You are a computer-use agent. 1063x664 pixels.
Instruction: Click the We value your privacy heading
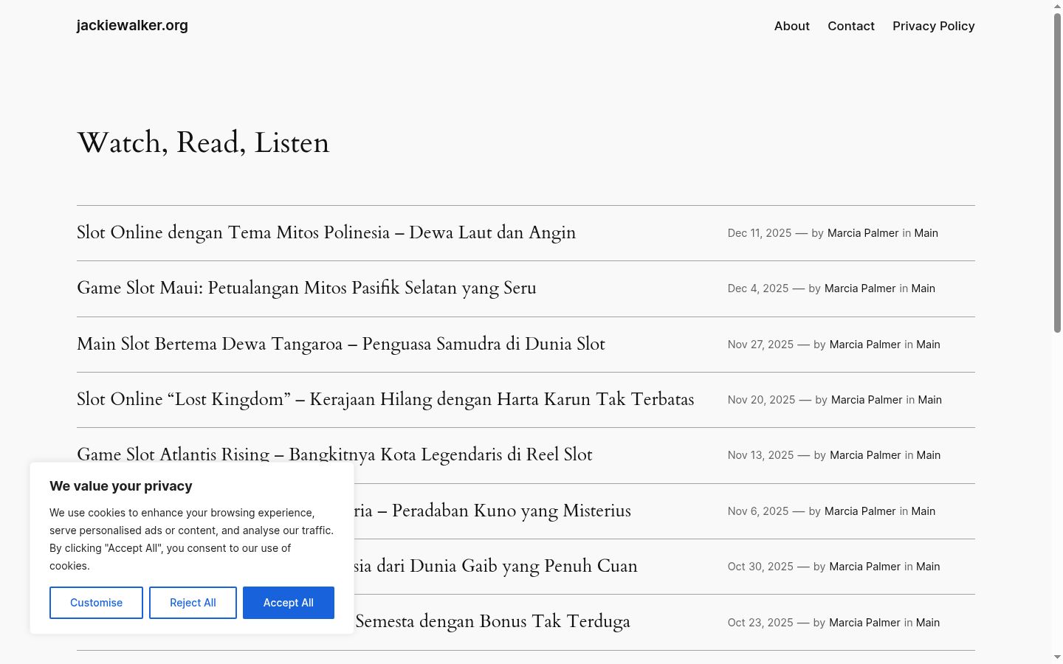121,486
